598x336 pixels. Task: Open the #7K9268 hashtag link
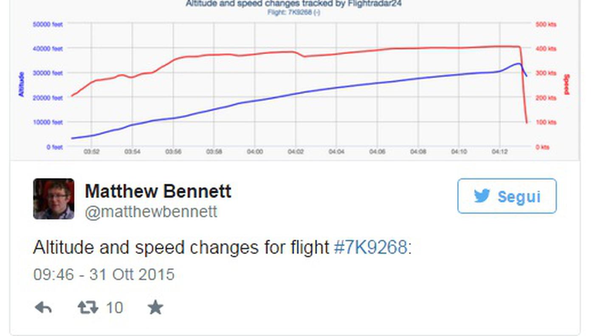[371, 247]
